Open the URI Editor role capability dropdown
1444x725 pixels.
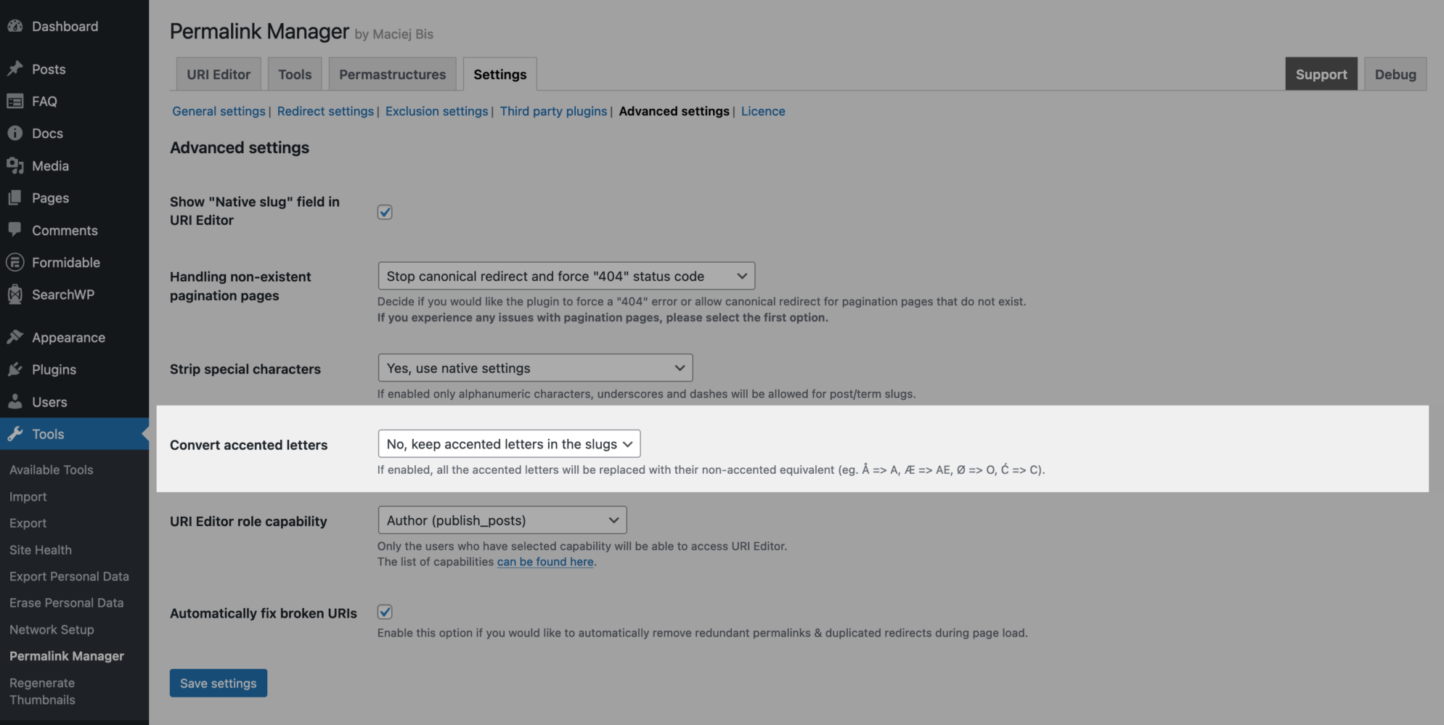tap(501, 520)
